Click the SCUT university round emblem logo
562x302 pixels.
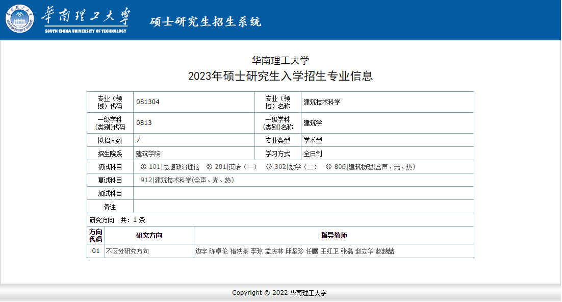20,19
